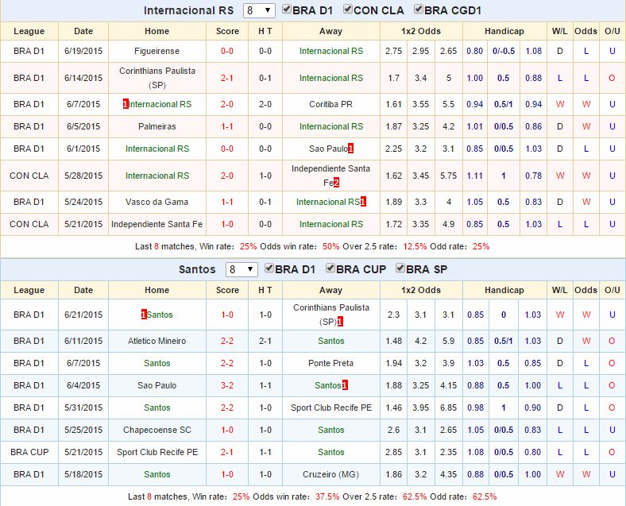Click League header in Internacional RS table
Viewport: 626px width, 506px height.
29,31
